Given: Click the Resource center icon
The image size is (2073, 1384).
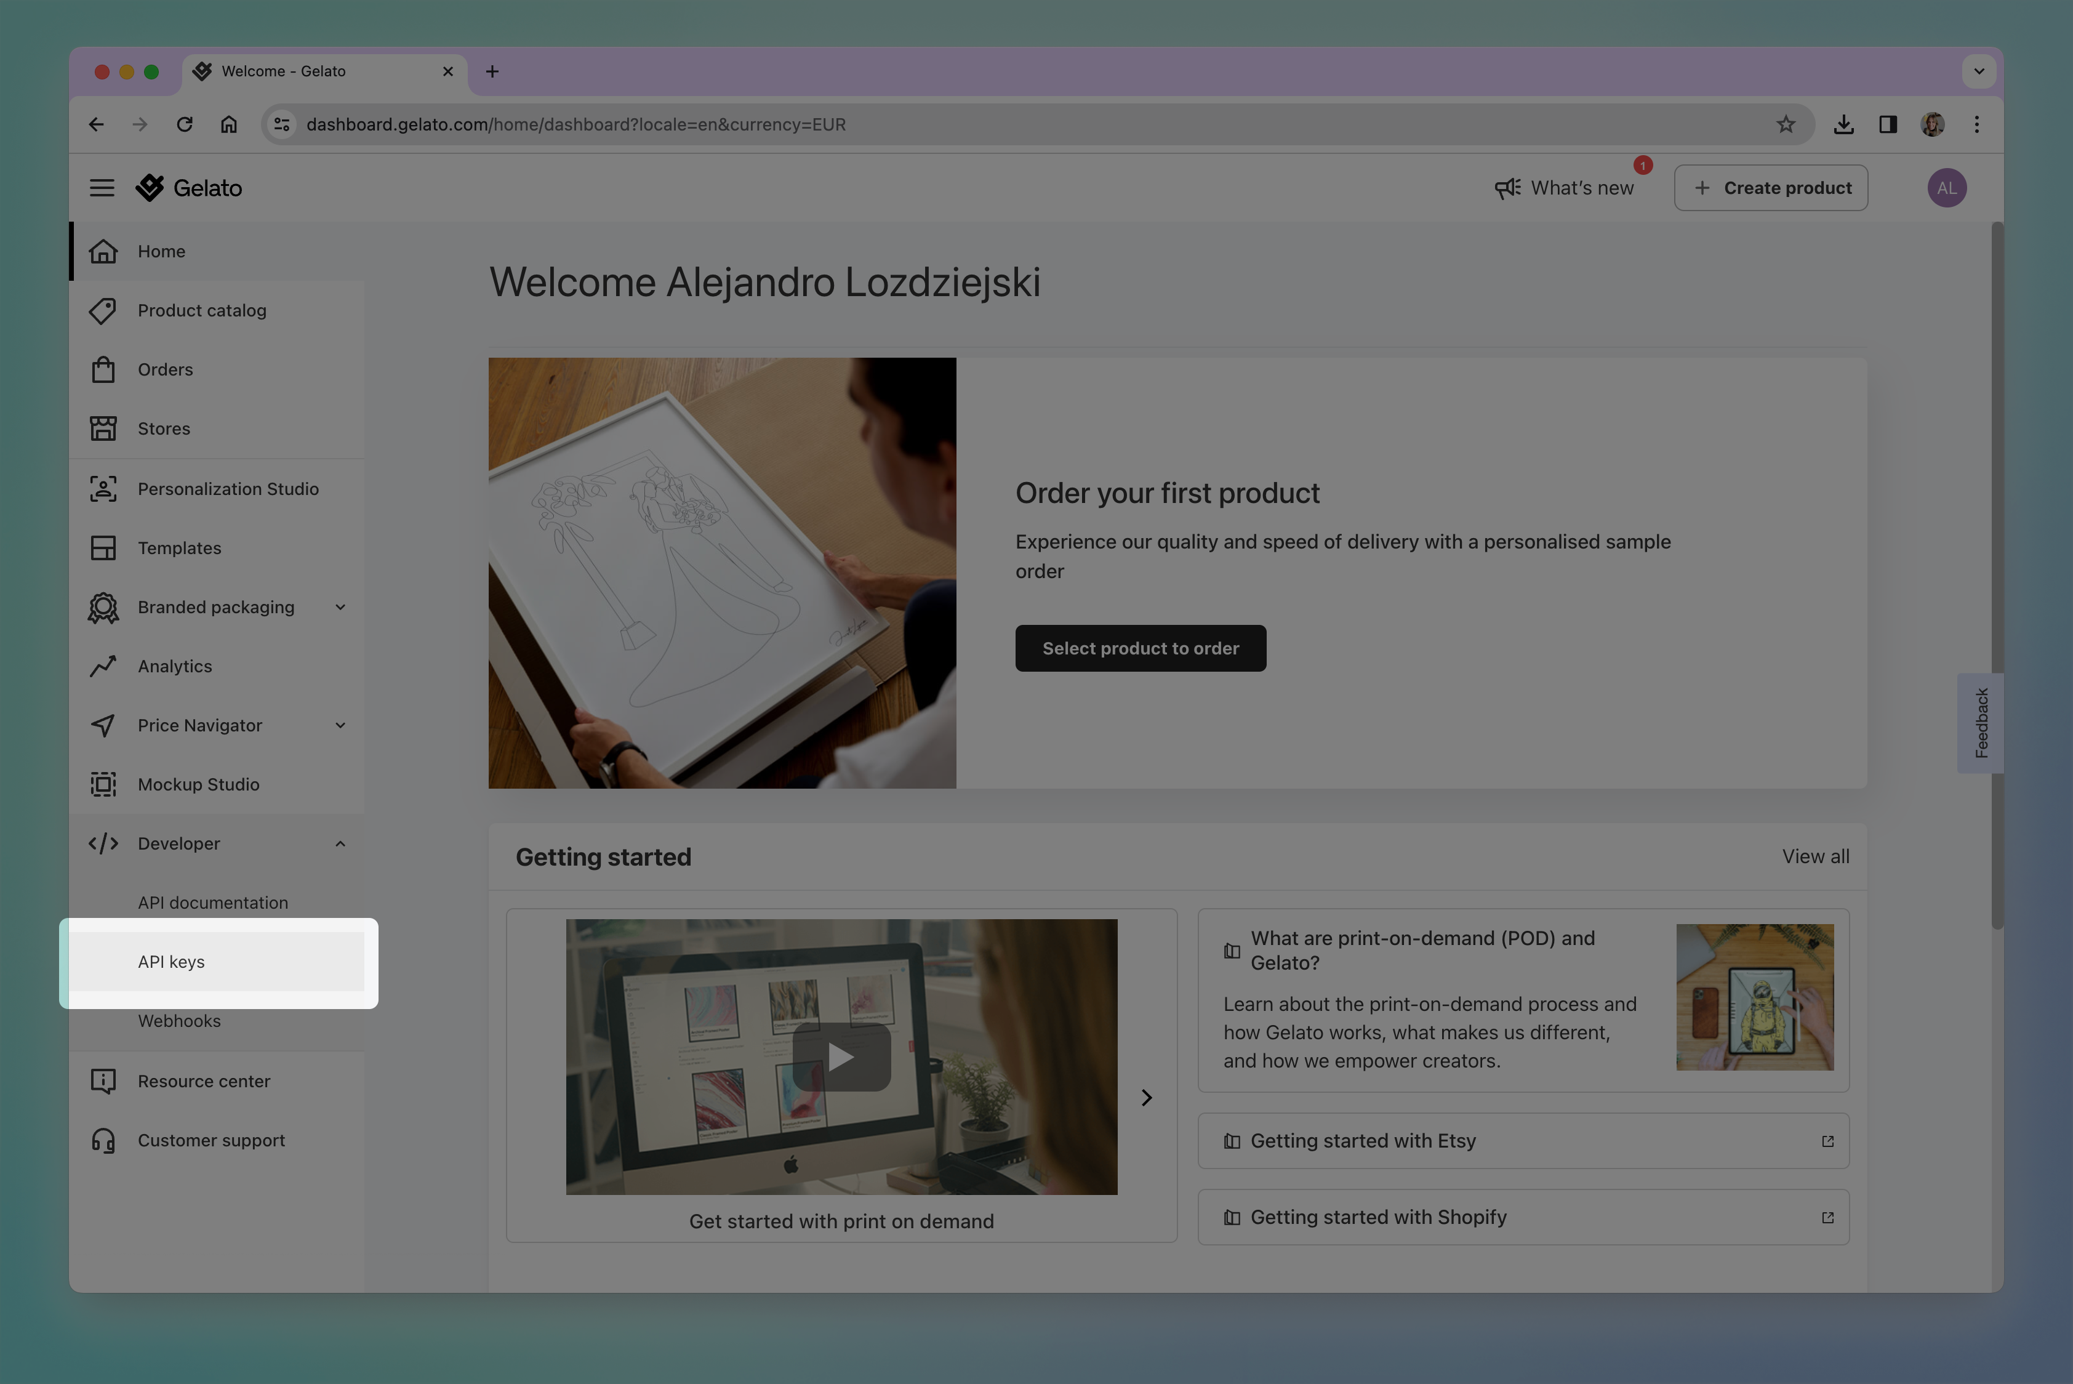Looking at the screenshot, I should (x=103, y=1081).
